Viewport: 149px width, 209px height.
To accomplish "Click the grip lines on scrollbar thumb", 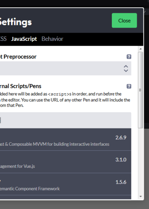I will (140, 90).
